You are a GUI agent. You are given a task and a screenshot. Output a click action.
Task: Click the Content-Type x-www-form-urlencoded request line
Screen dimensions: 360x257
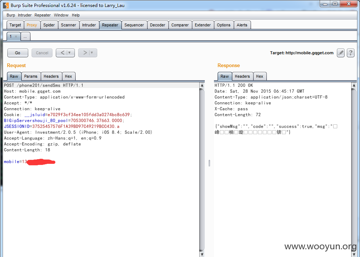(64, 97)
